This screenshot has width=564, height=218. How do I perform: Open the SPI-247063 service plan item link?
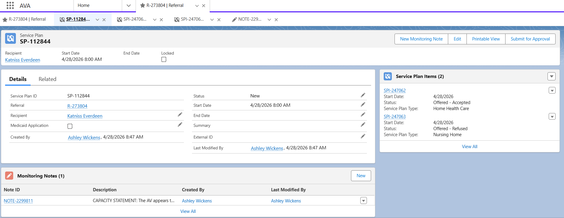click(x=395, y=117)
